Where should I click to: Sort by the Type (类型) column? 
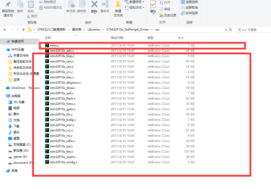pos(150,38)
